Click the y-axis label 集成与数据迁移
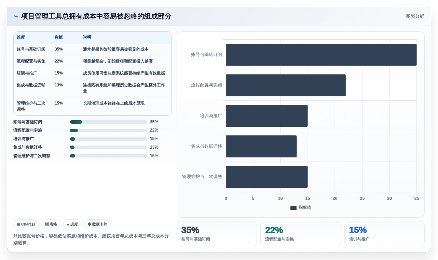This screenshot has width=438, height=260. point(206,146)
